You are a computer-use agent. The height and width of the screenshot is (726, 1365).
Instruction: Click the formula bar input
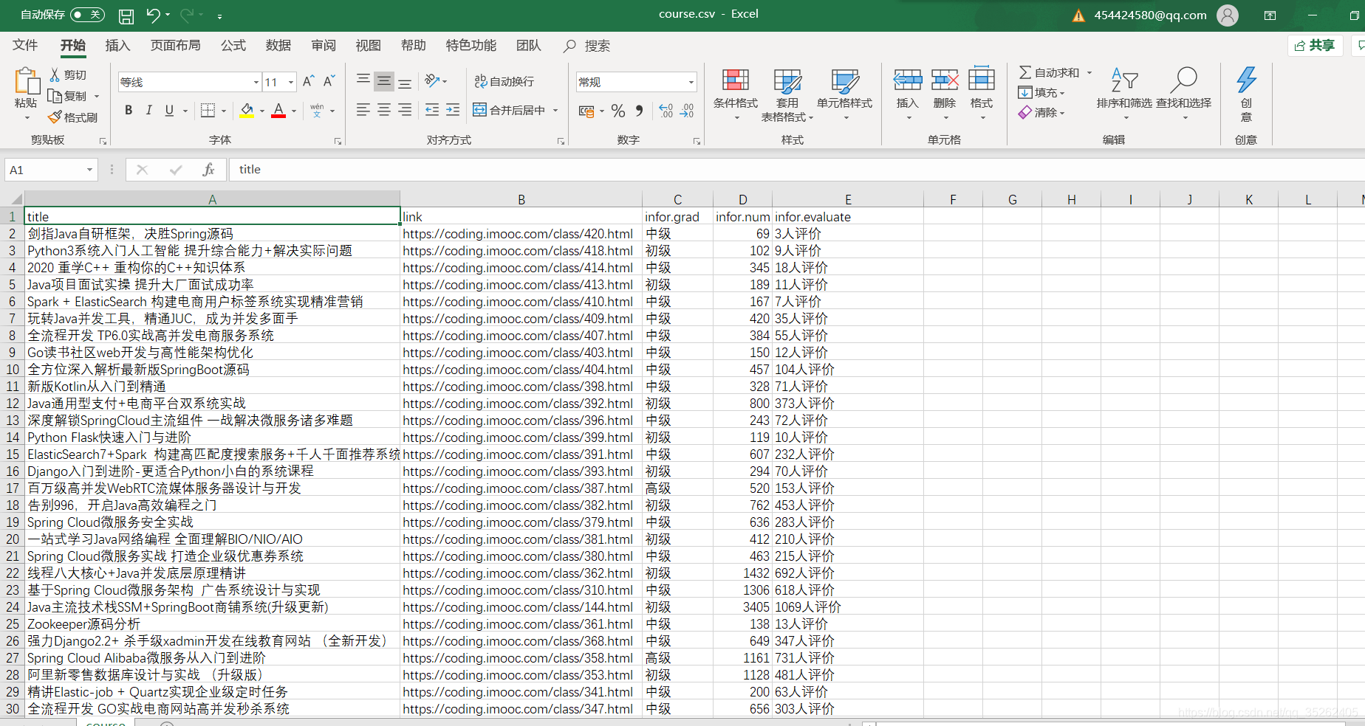798,170
